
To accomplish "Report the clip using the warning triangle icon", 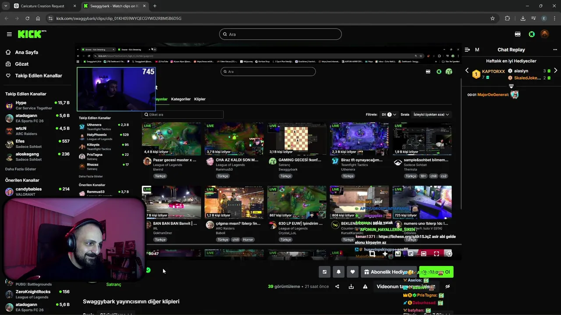I will pyautogui.click(x=365, y=287).
